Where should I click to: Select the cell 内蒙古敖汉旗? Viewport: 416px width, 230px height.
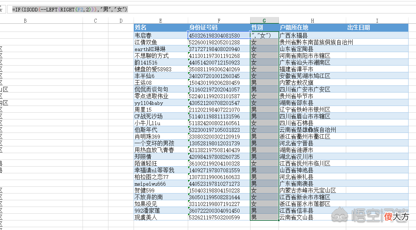(312, 83)
